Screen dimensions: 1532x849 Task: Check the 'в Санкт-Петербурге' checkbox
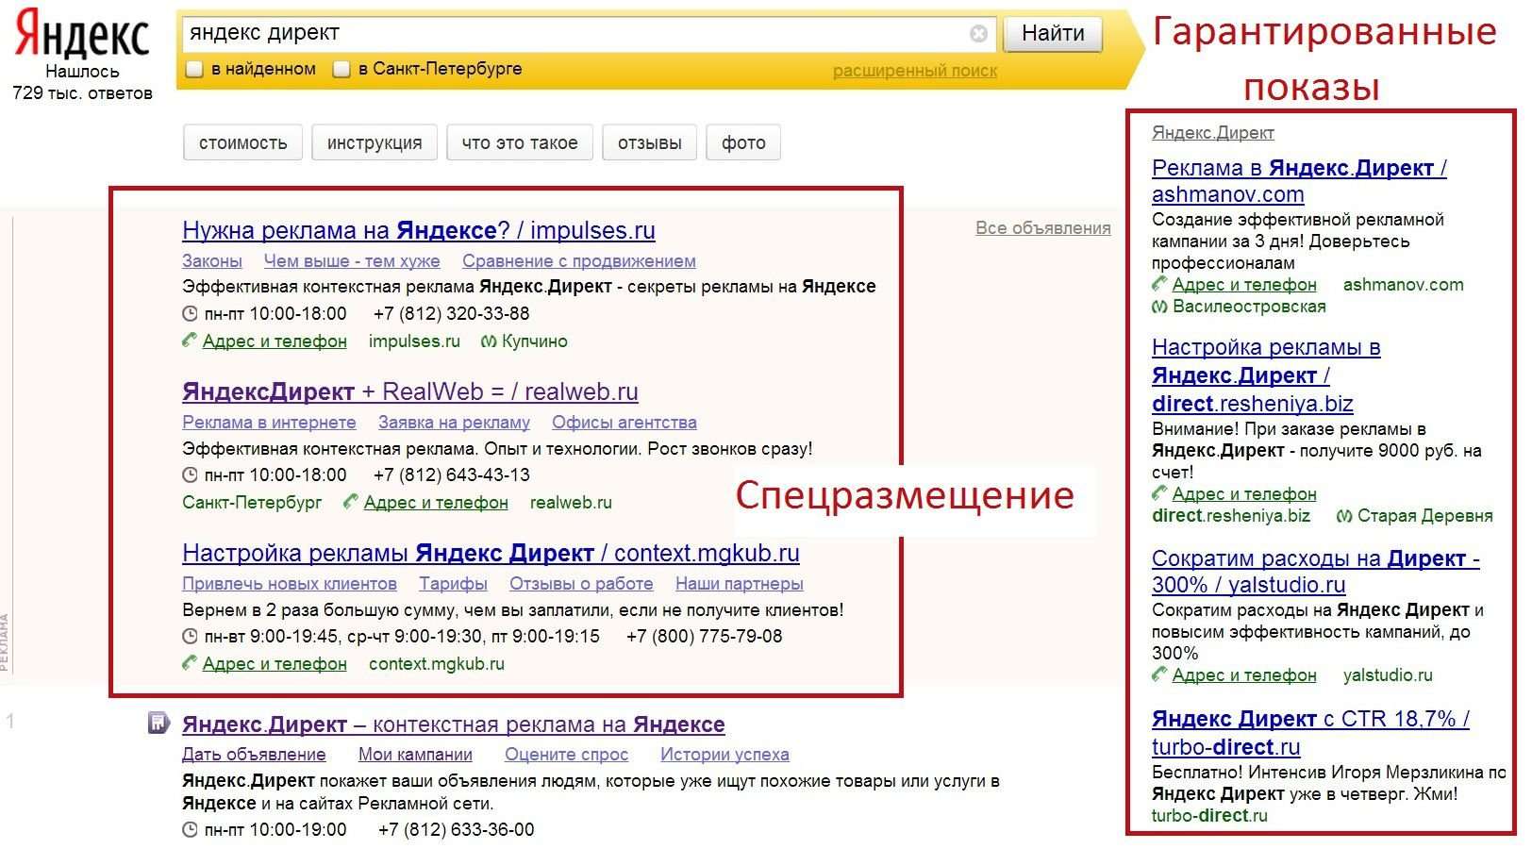341,69
